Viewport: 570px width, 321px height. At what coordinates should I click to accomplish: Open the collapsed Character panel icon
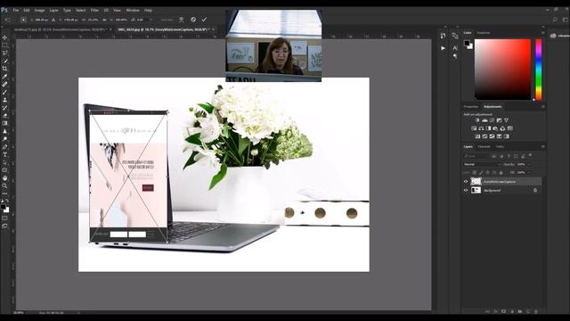tap(455, 47)
